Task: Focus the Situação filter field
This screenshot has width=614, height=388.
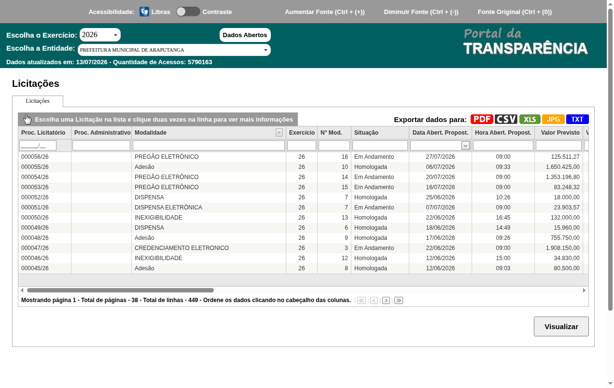Action: pyautogui.click(x=380, y=145)
